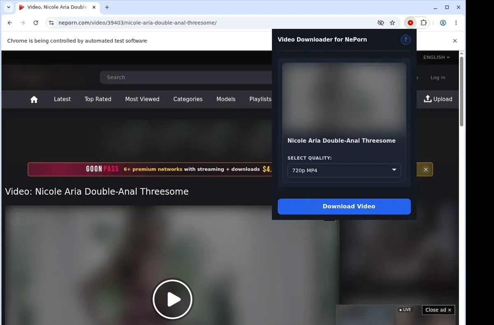Bookmark this page with the star icon

click(392, 23)
